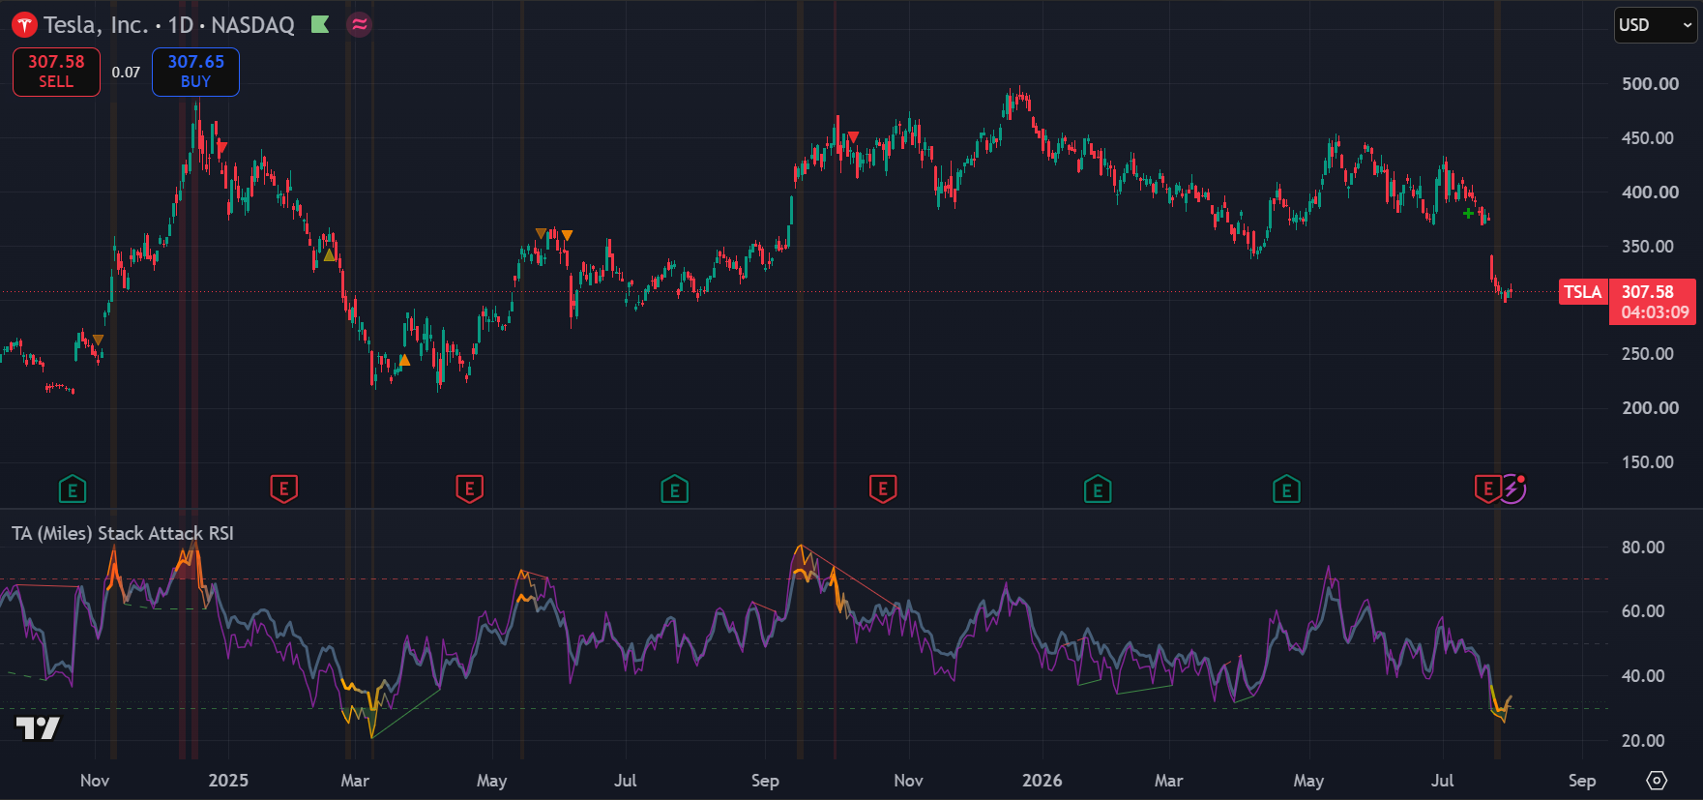
Task: Click the 307.65 BUY button
Action: [x=195, y=72]
